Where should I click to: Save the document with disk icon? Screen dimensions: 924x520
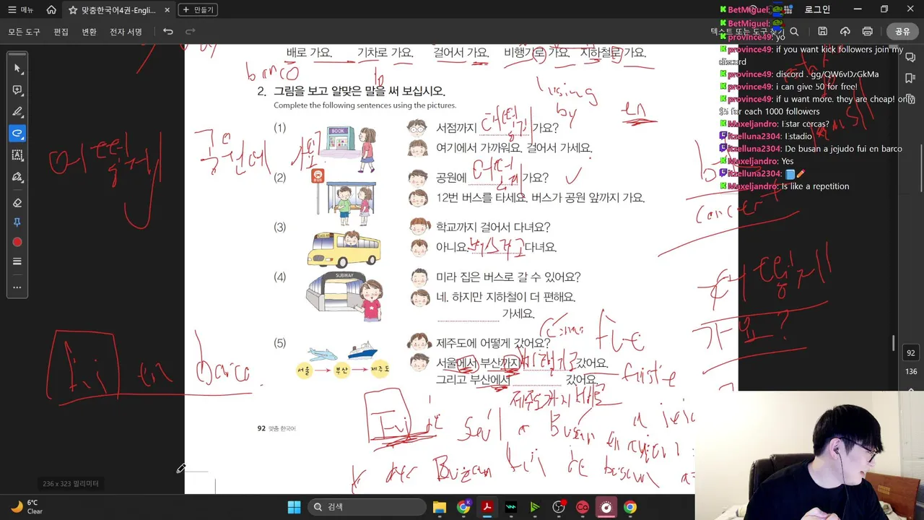click(822, 32)
